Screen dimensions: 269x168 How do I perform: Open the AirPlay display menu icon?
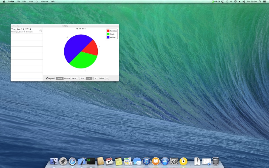223,1
